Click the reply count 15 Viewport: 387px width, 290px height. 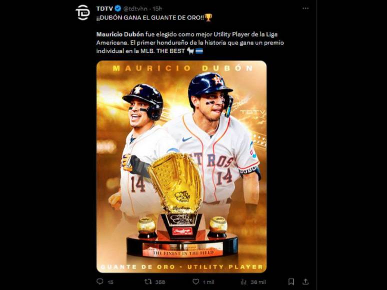[111, 282]
